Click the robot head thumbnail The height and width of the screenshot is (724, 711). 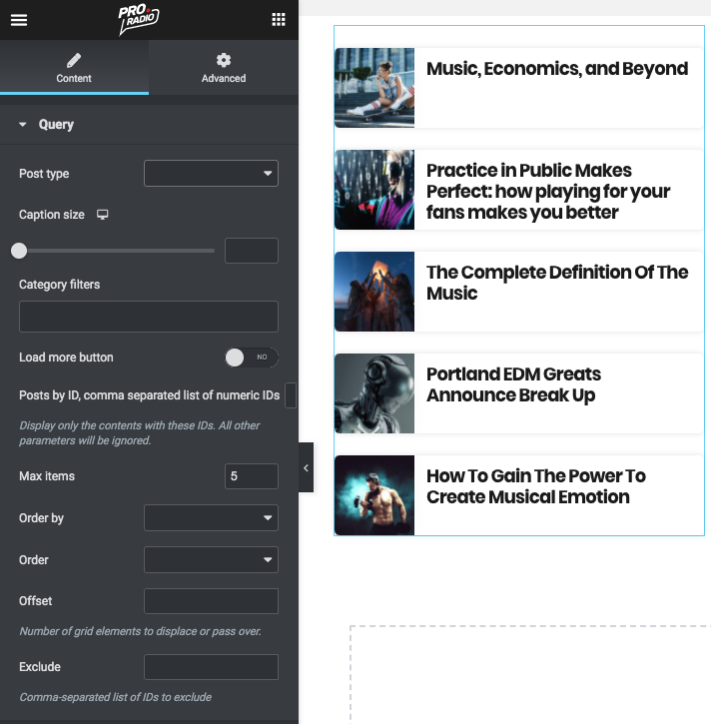coord(374,393)
